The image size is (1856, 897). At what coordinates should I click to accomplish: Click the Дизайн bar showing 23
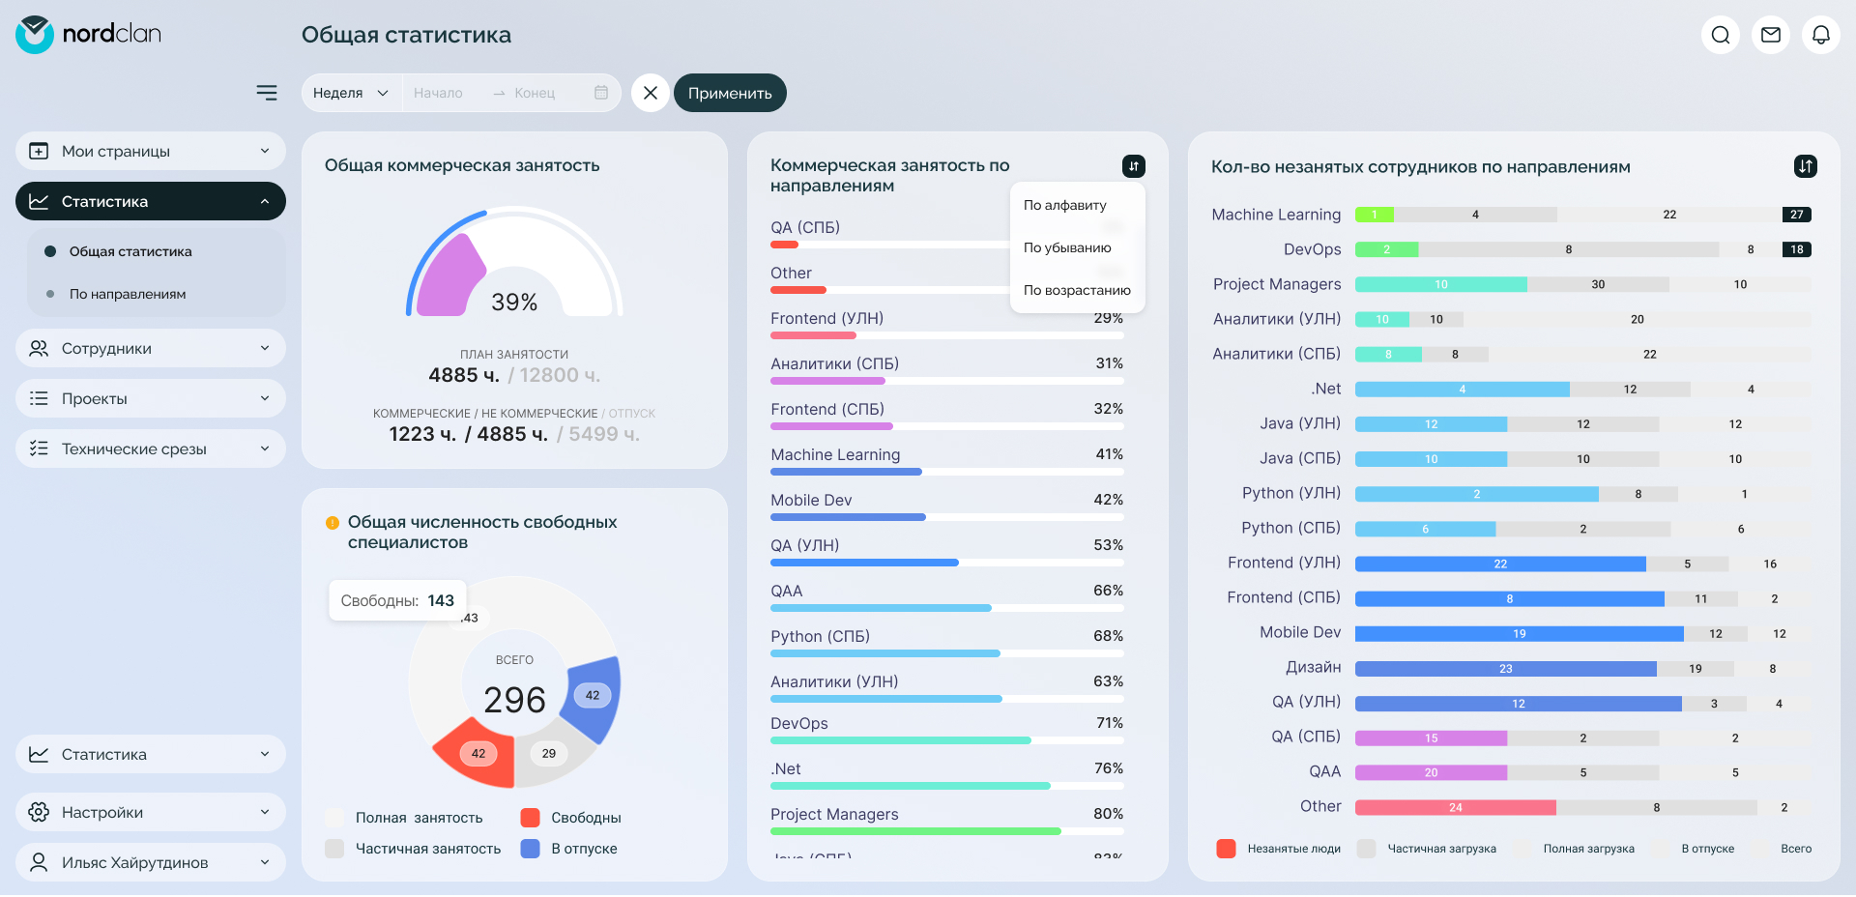[1506, 669]
